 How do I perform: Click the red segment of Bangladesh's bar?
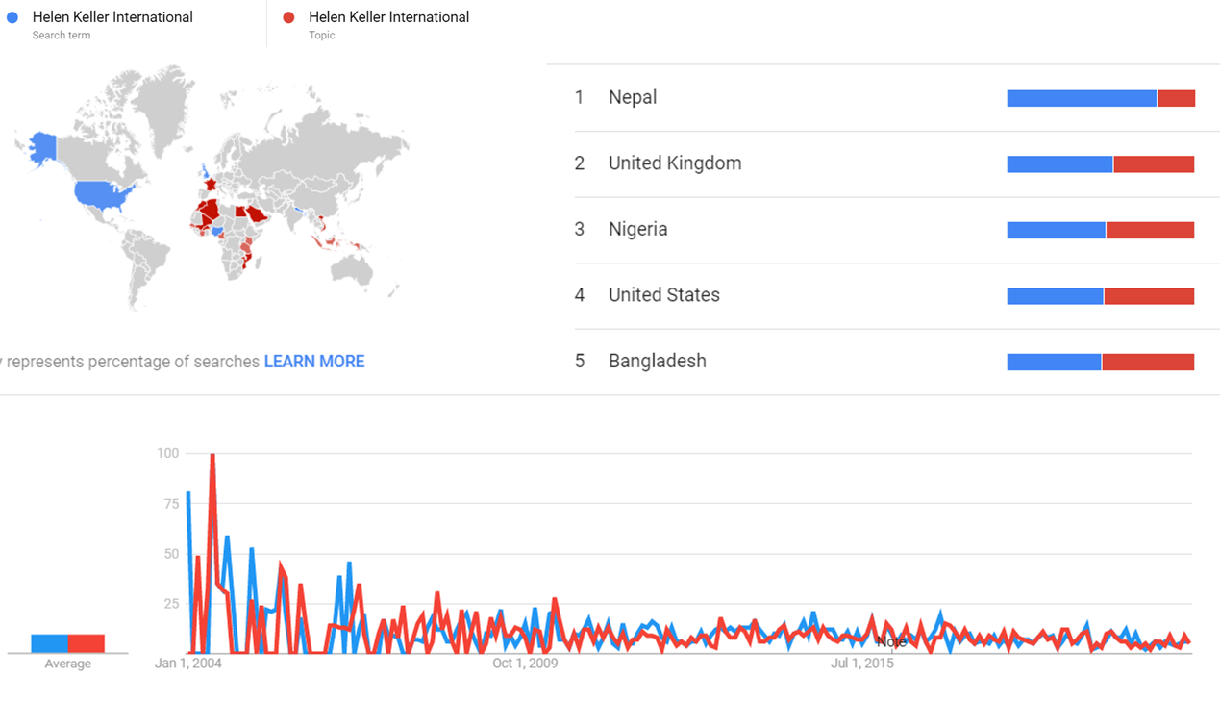[x=1148, y=362]
